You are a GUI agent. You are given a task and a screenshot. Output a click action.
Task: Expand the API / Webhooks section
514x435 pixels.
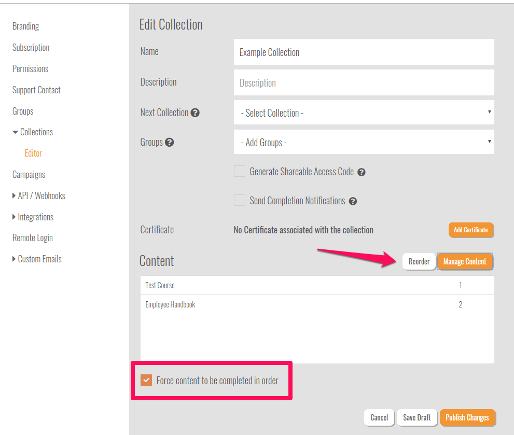[x=14, y=196]
